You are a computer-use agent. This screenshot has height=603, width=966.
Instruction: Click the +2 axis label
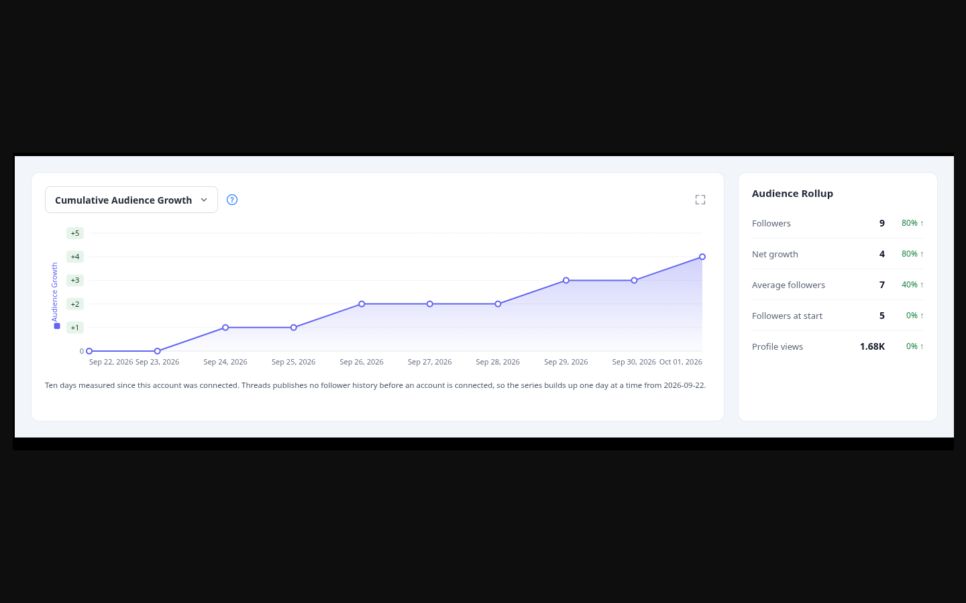click(x=75, y=304)
